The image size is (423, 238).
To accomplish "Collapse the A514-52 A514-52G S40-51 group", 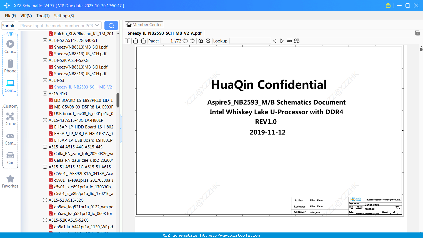I will [45, 40].
